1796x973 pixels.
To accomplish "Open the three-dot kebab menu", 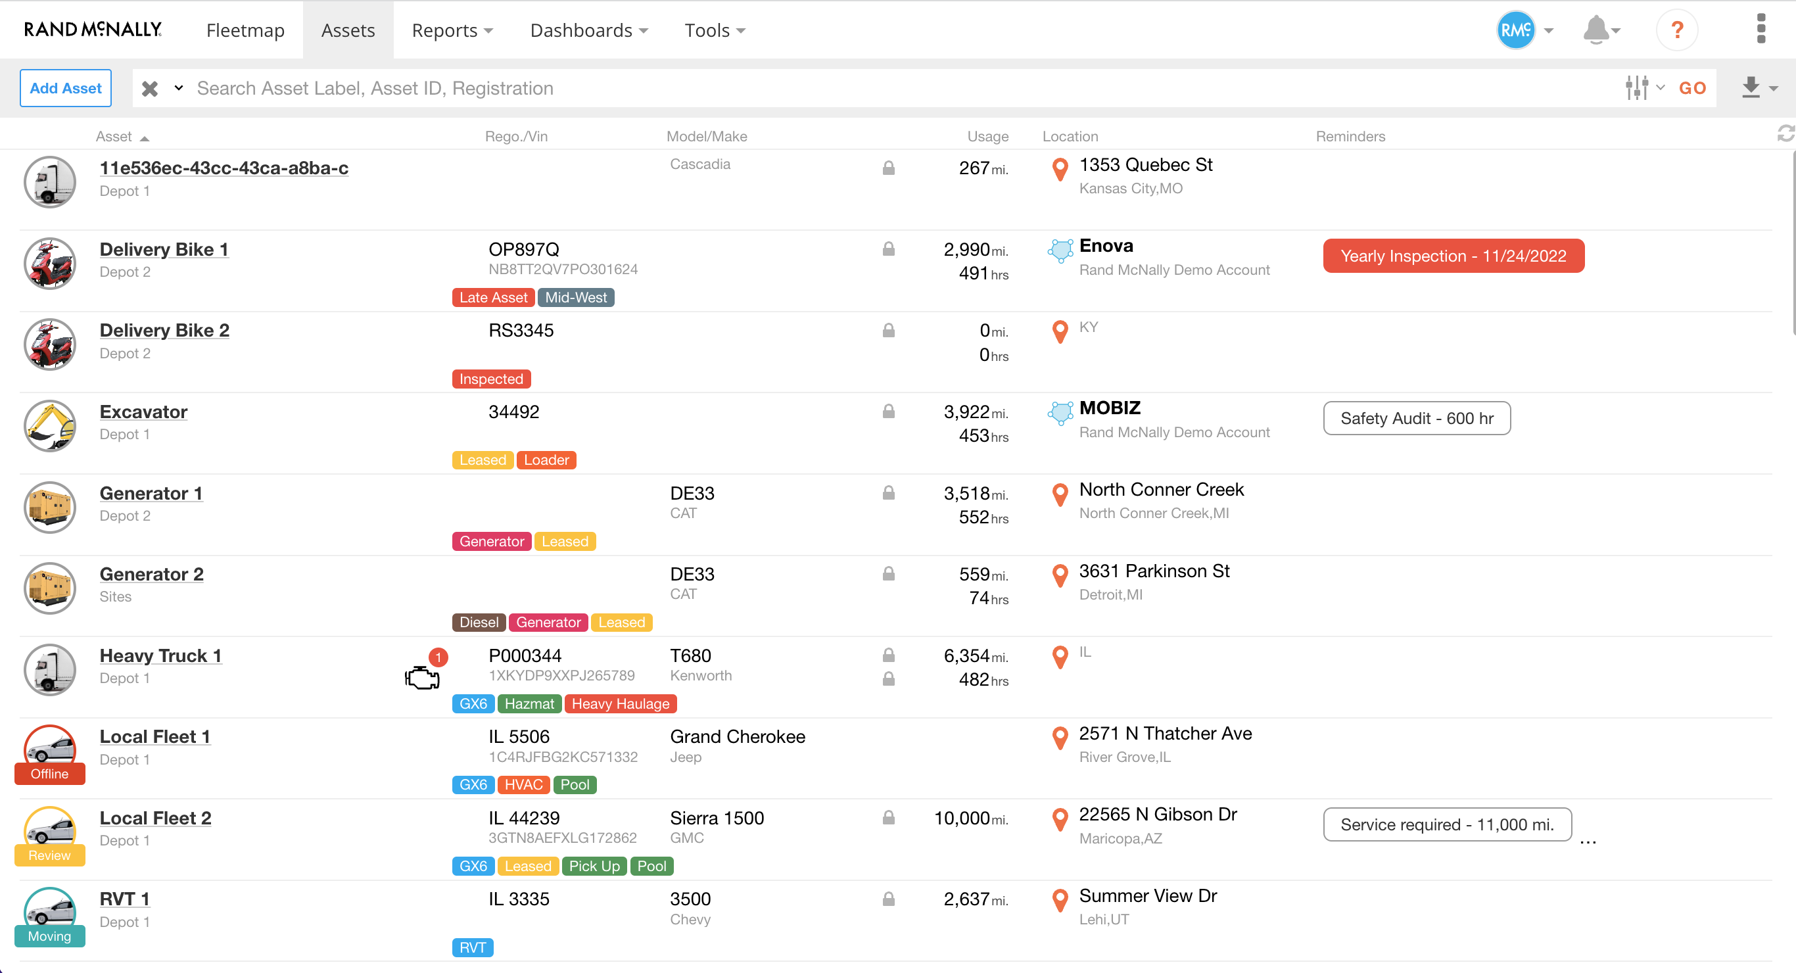I will click(x=1761, y=30).
